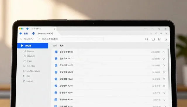The width and height of the screenshot is (187, 107).
Task: Click the blue document icon of the first file row
Action: (56, 52)
